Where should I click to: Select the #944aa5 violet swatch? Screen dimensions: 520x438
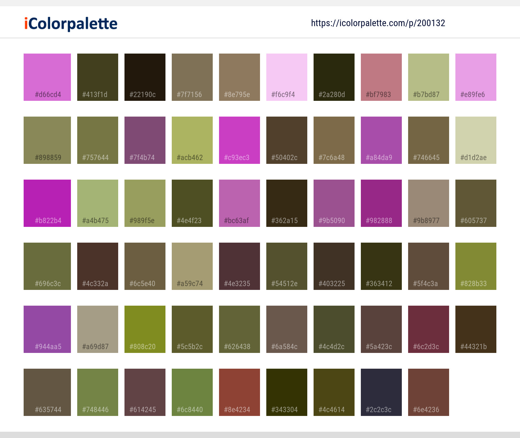coord(47,329)
